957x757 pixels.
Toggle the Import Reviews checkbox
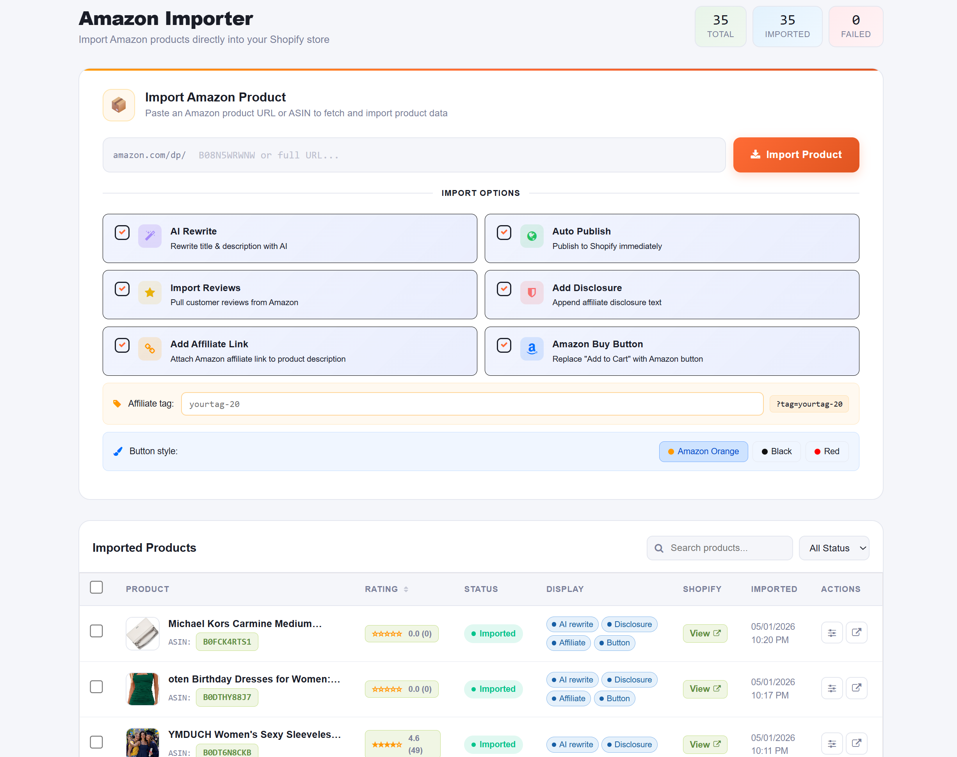tap(122, 288)
